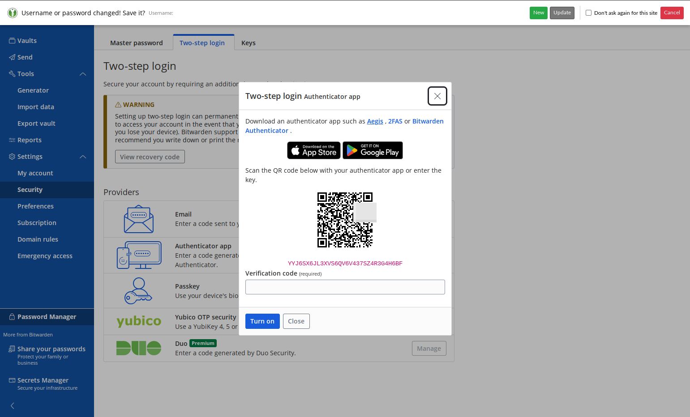690x417 pixels.
Task: Collapse the Tools section chevron
Action: [x=83, y=74]
